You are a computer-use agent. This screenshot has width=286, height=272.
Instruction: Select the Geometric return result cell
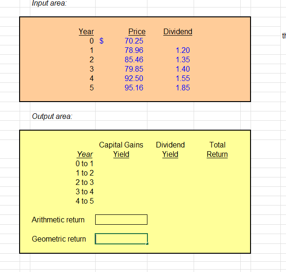point(121,239)
